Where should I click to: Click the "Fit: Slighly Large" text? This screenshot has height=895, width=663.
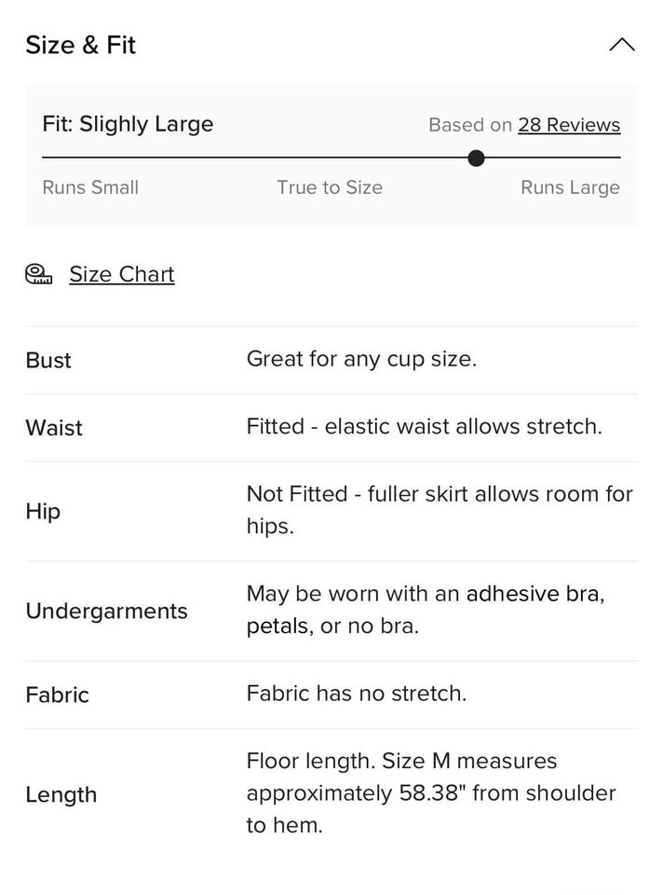(128, 124)
